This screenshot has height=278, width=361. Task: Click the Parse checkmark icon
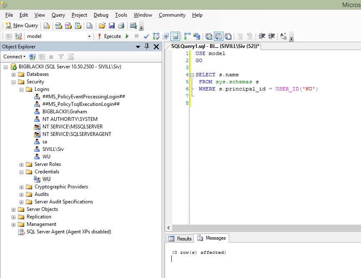[x=146, y=36]
